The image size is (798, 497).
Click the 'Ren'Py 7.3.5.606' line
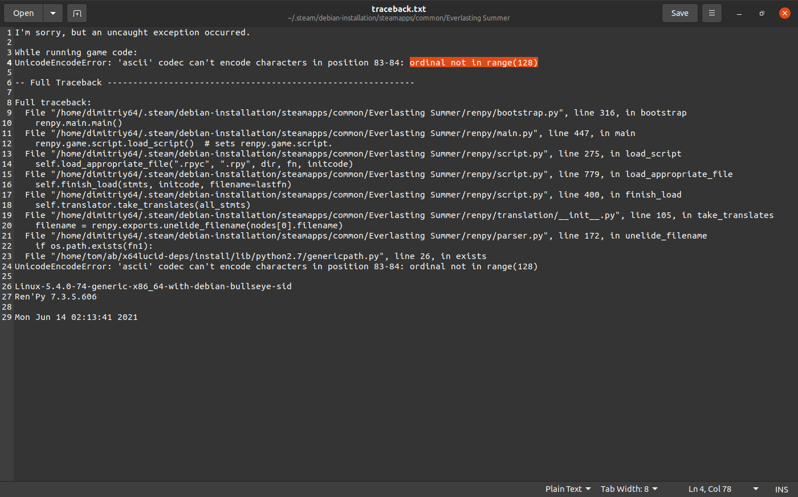click(56, 297)
